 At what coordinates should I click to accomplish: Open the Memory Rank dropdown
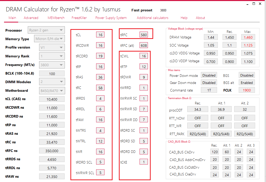click(x=52, y=56)
